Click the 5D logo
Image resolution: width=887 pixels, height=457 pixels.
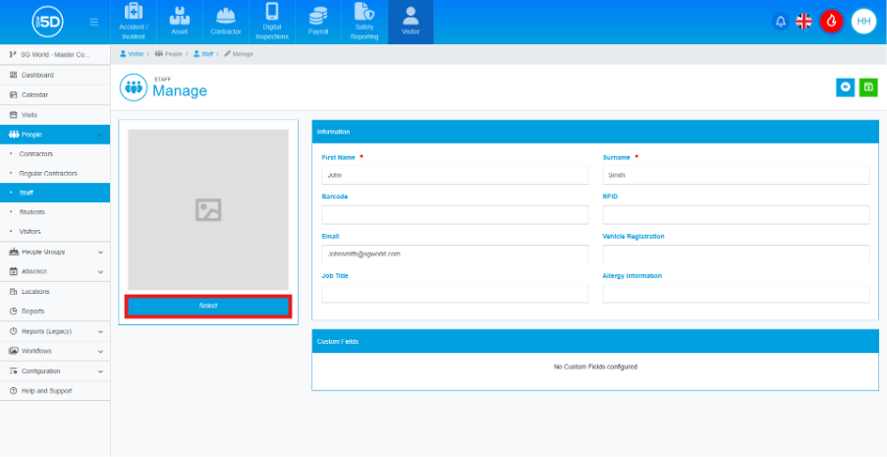[47, 22]
